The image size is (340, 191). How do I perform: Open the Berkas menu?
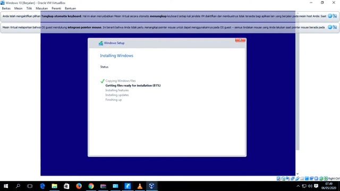(6, 8)
